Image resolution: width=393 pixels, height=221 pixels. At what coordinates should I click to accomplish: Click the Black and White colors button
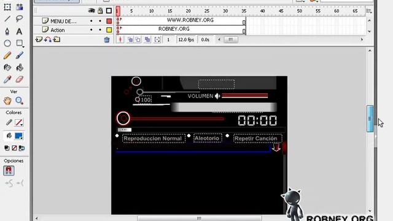pyautogui.click(x=7, y=148)
